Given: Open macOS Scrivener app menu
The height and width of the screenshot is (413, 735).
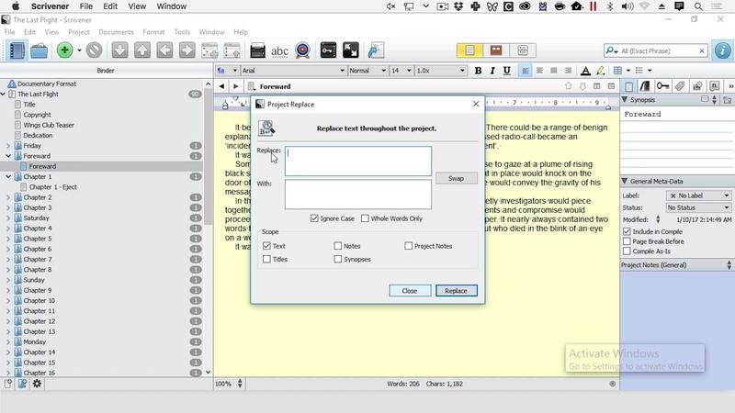Looking at the screenshot, I should 50,6.
